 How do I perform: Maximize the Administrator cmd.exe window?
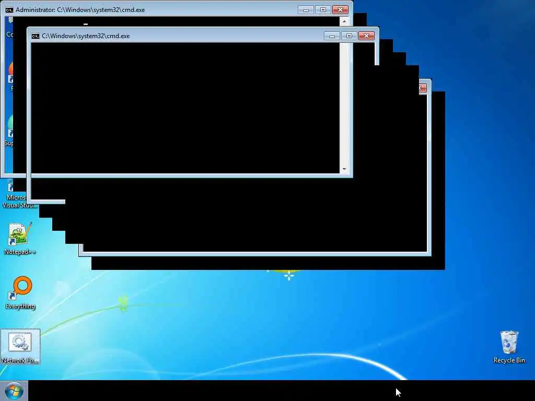click(323, 10)
